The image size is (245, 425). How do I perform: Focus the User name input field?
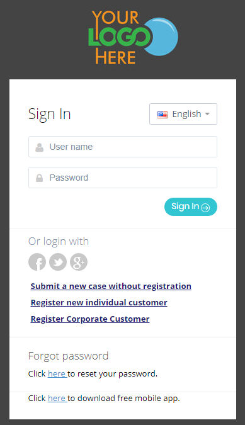(x=123, y=147)
